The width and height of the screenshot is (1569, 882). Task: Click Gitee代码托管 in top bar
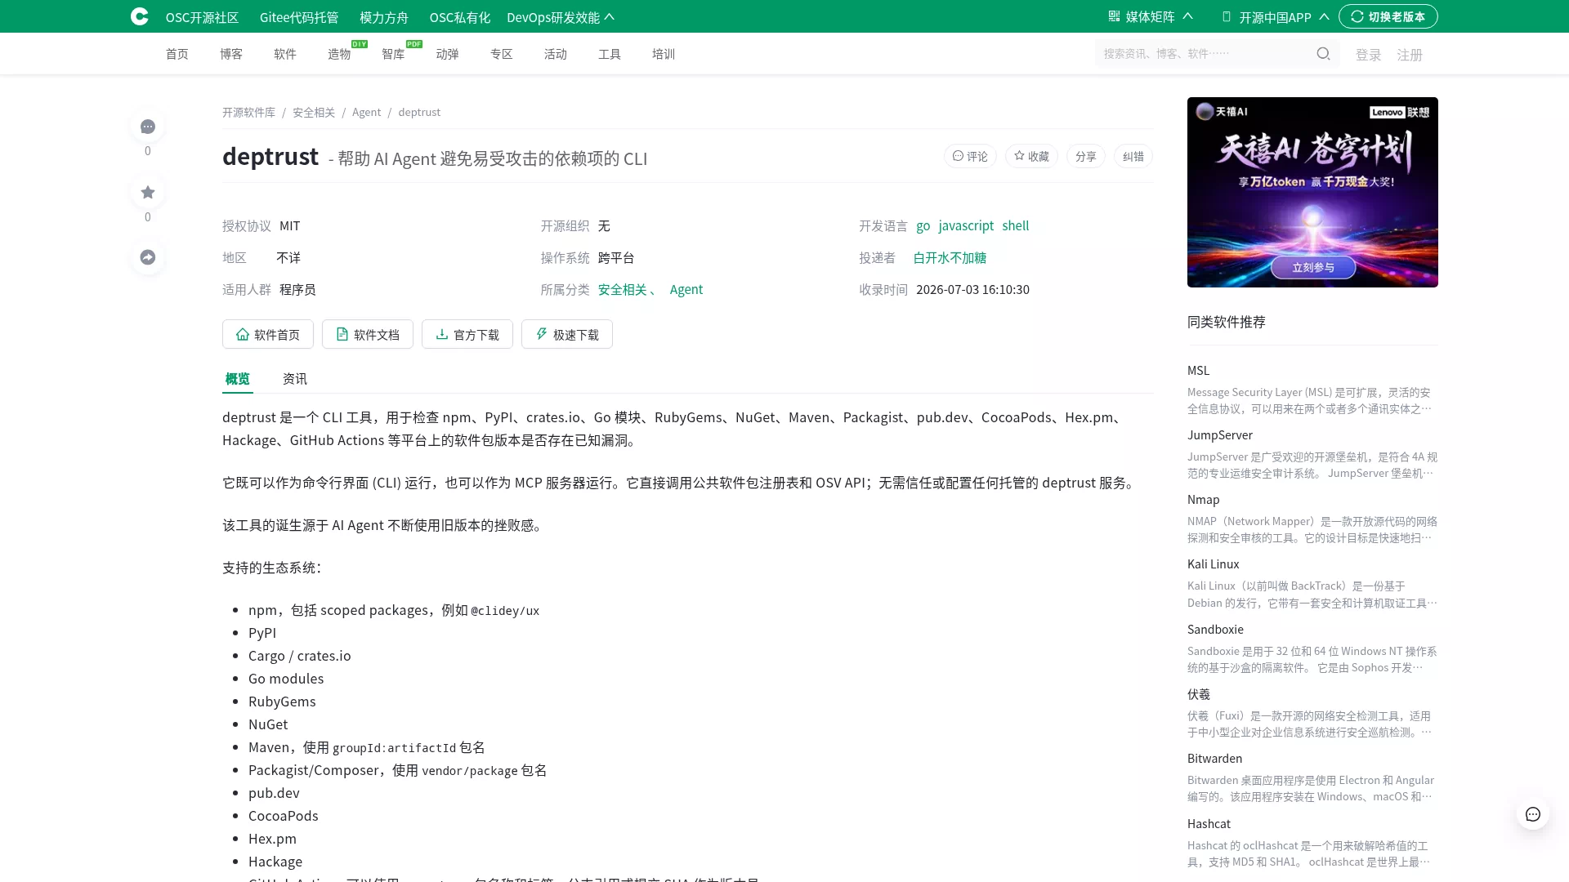point(299,17)
